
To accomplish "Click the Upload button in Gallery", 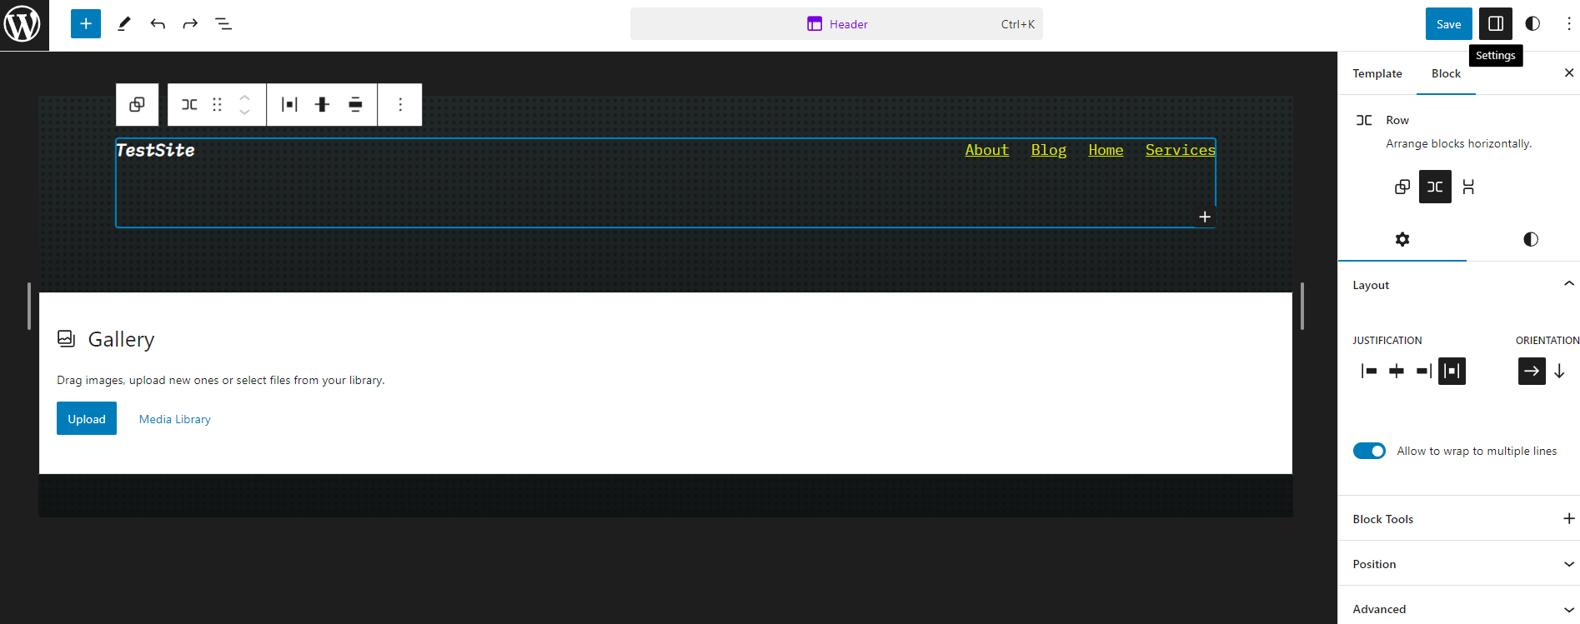I will (x=87, y=418).
